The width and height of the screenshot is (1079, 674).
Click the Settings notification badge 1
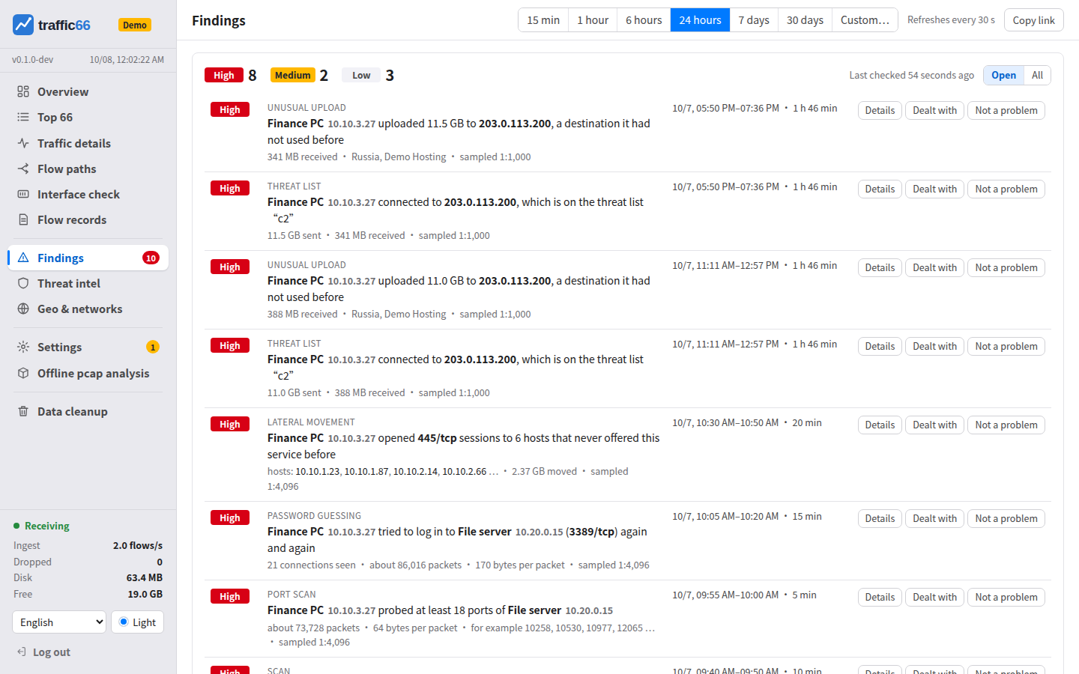153,347
